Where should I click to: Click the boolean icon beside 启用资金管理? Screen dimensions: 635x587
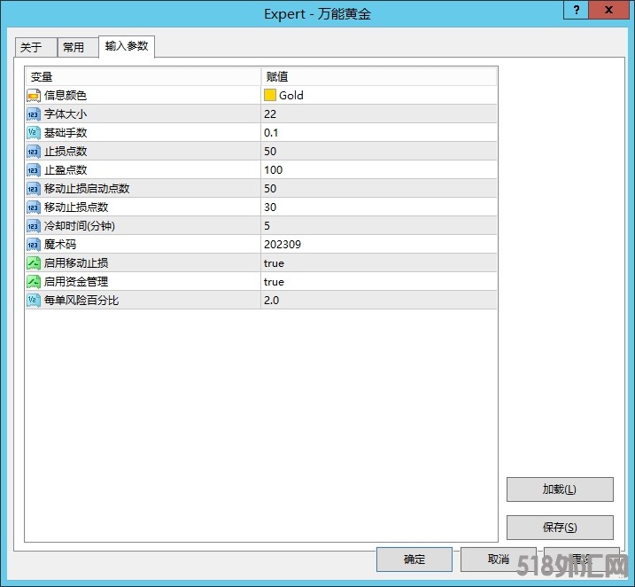click(34, 282)
